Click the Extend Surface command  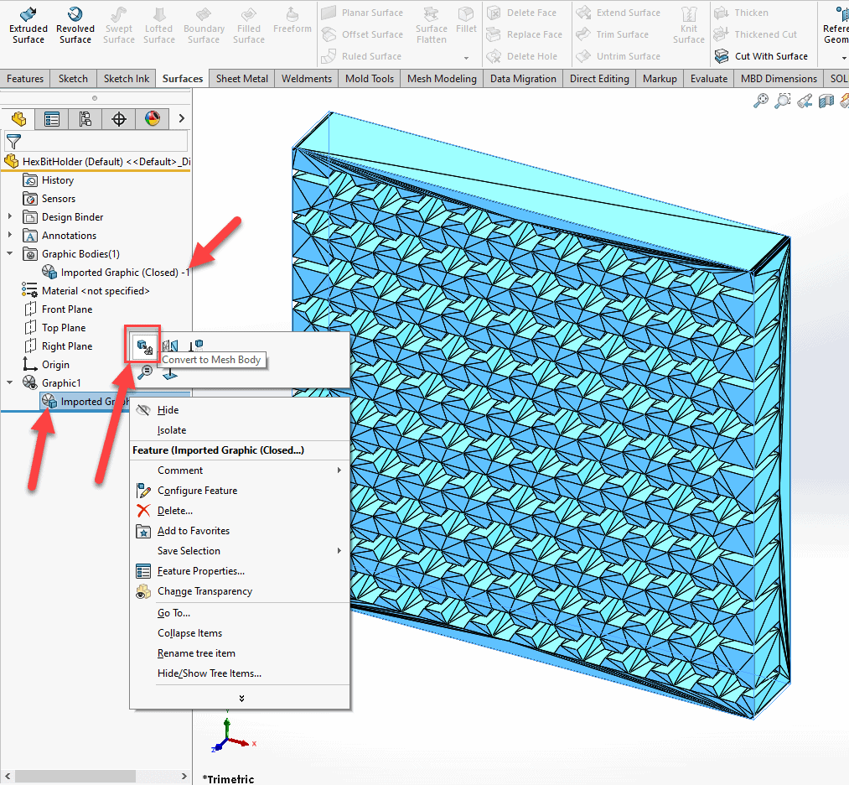click(x=618, y=13)
